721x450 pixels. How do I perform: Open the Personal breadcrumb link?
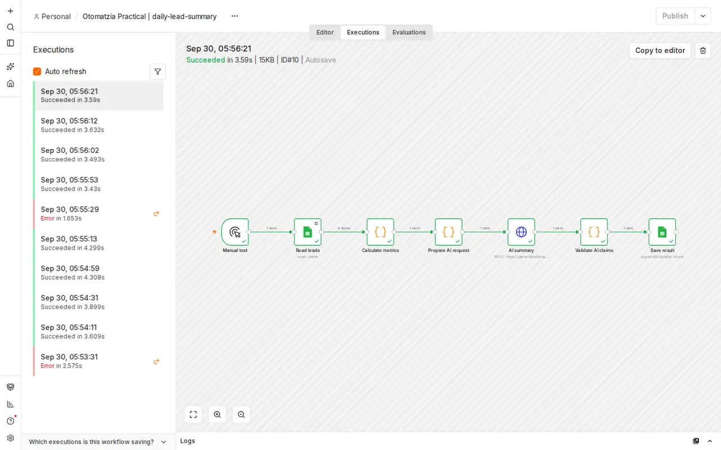[52, 16]
